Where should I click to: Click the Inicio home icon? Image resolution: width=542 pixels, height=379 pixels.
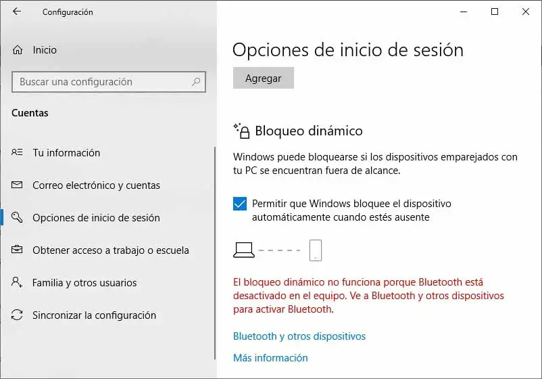pos(18,50)
